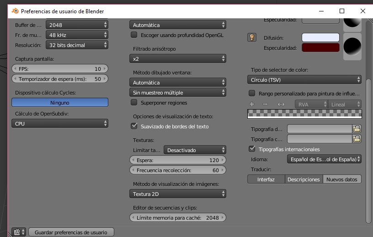
Task: Open the Idioma Español de España dropdown
Action: click(x=324, y=159)
